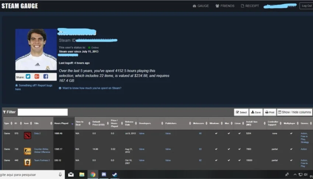
Task: Open the network icon in system tray
Action: 300,175
